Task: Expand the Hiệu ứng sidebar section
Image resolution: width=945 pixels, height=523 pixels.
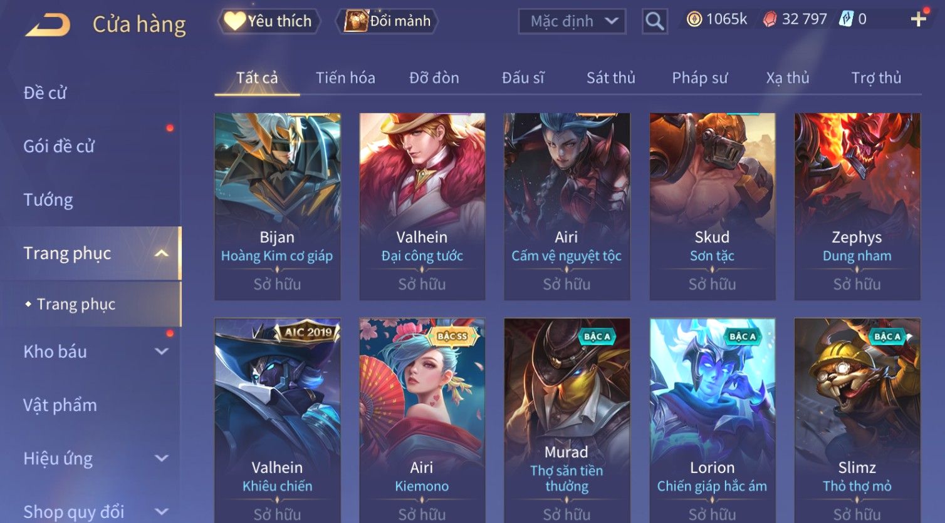Action: 161,459
